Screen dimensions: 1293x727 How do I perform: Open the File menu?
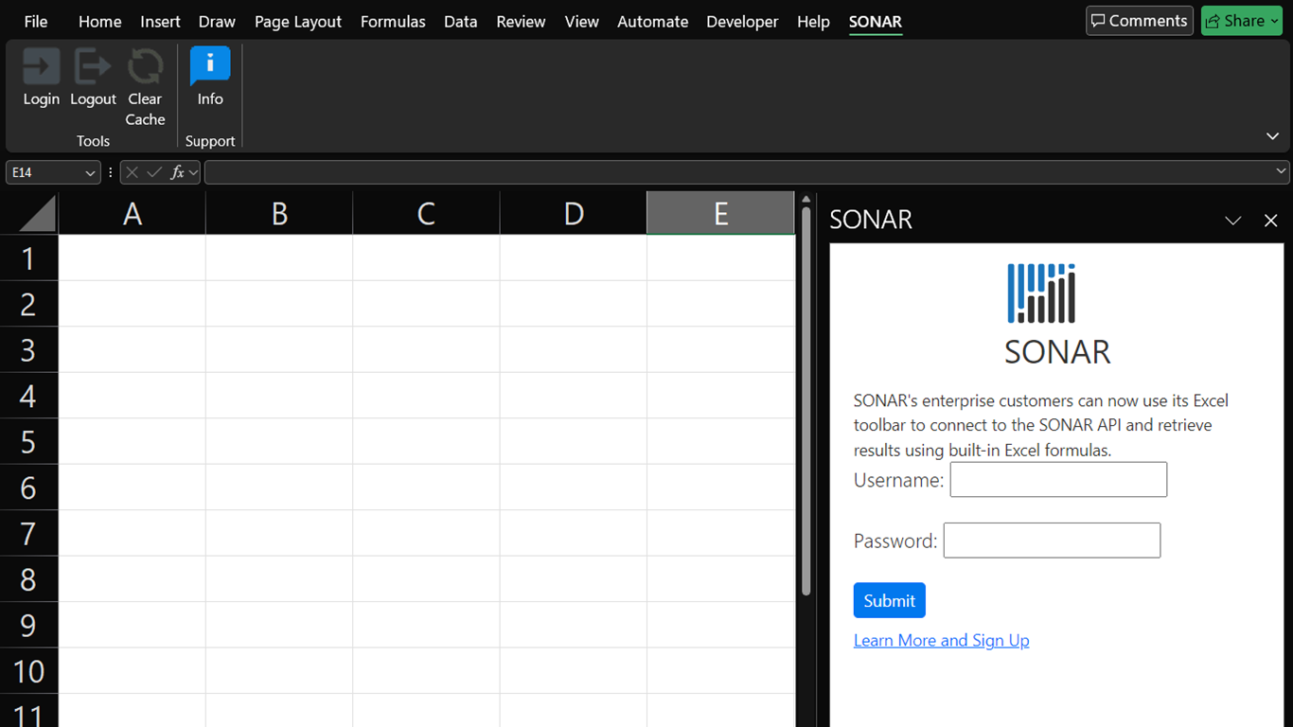pyautogui.click(x=36, y=21)
